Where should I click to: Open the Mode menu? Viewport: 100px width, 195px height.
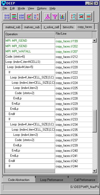(21, 8)
